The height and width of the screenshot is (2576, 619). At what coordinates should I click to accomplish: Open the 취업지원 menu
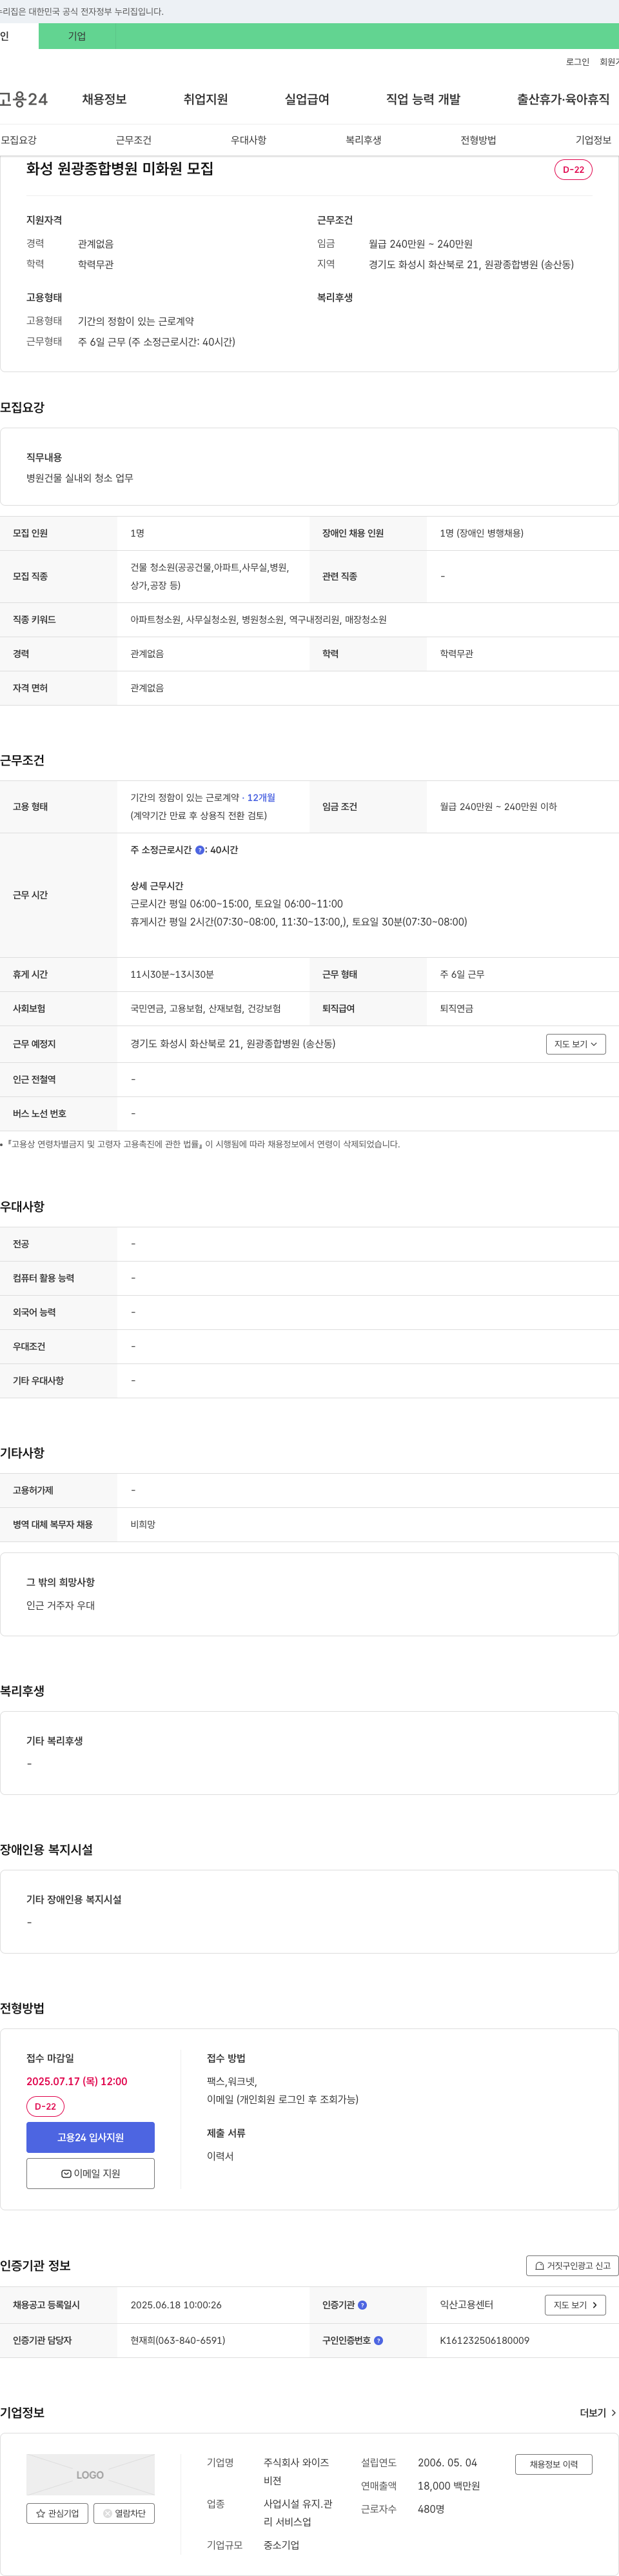(x=206, y=99)
